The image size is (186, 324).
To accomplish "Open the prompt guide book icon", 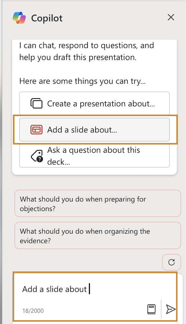I will pyautogui.click(x=151, y=309).
